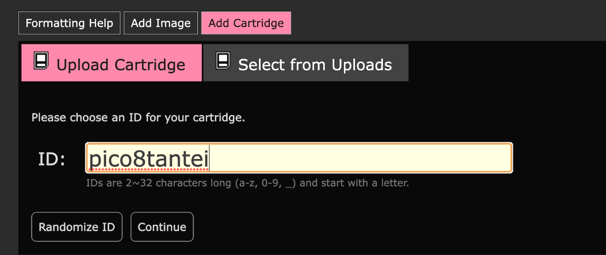Click the cartridge icon in Upload Cartridge tab
Screen dimensions: 606x255
coord(41,61)
